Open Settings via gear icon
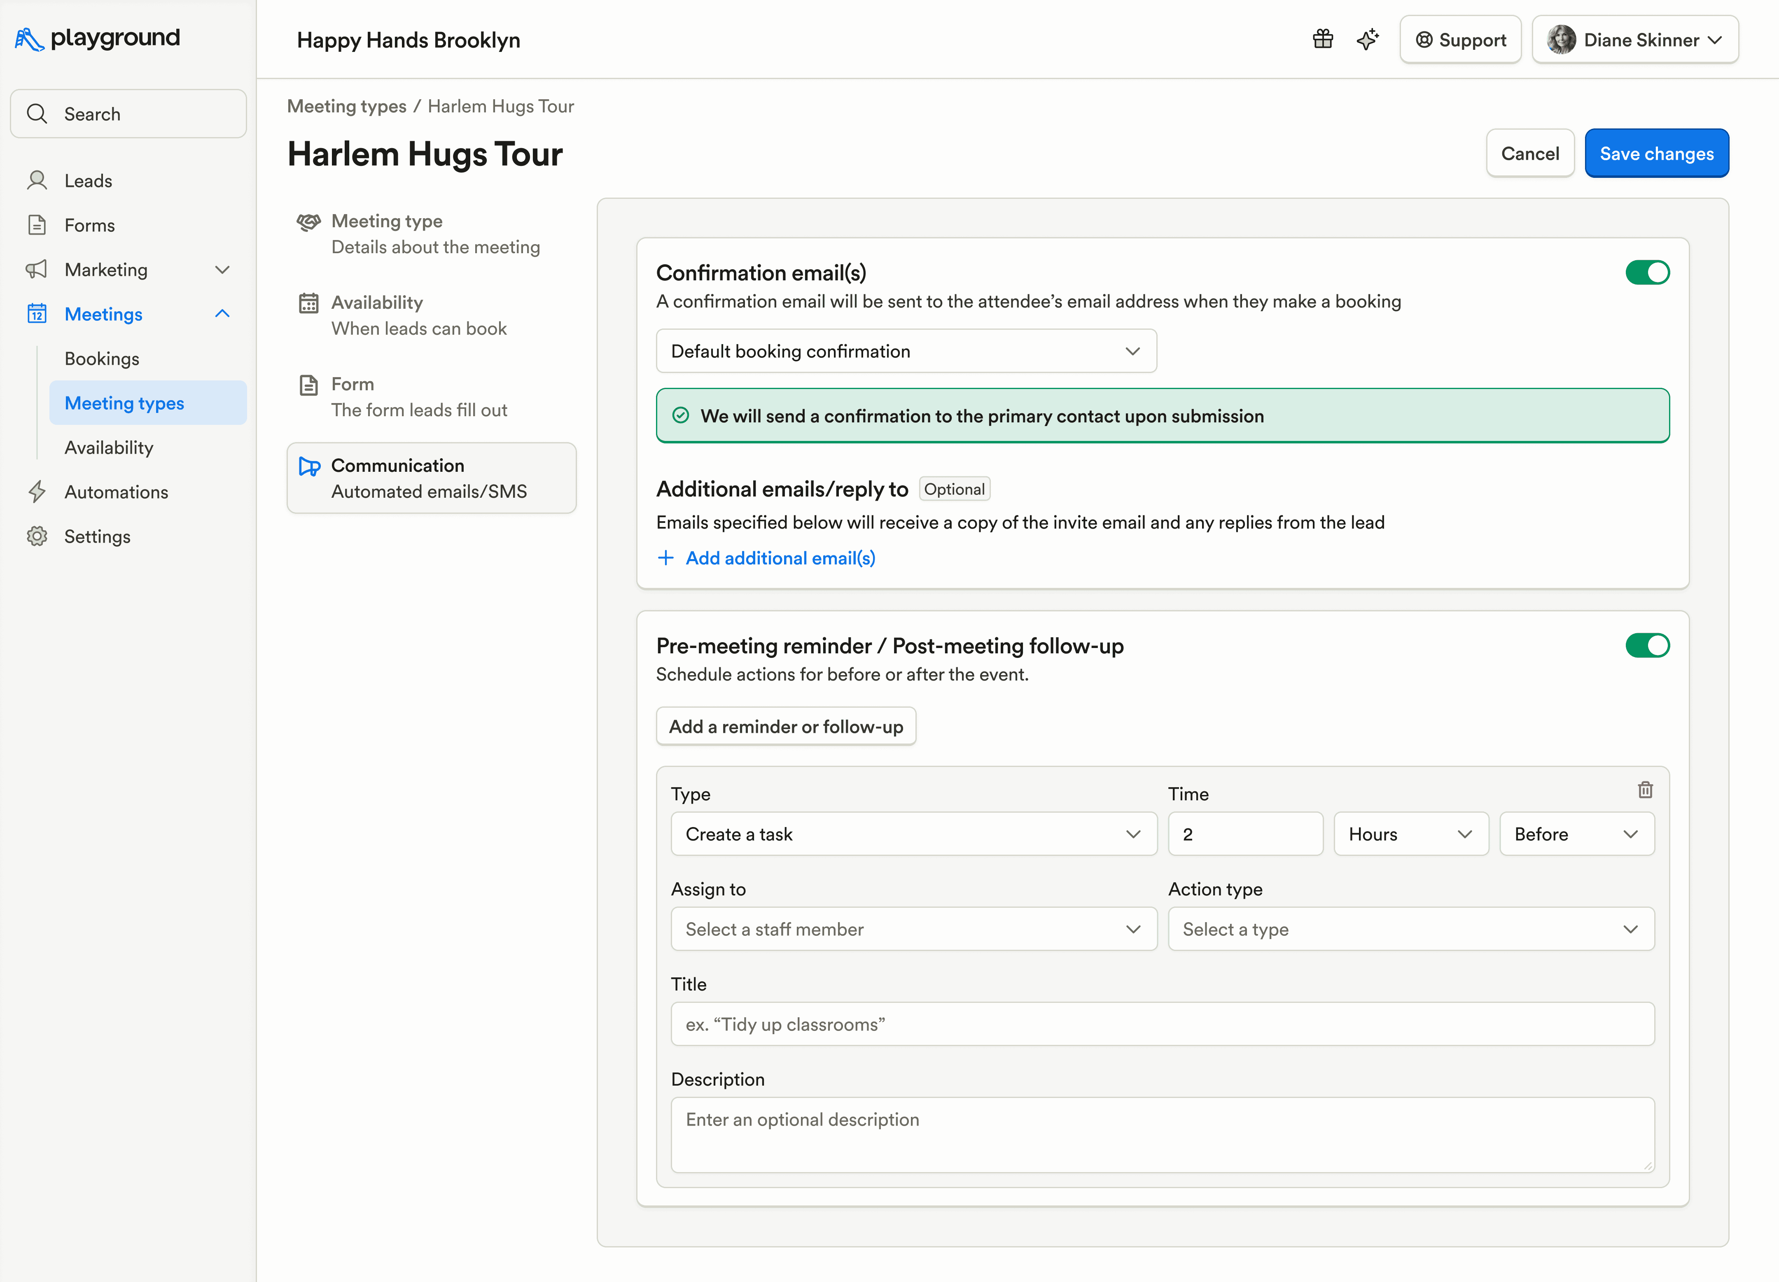 tap(37, 536)
